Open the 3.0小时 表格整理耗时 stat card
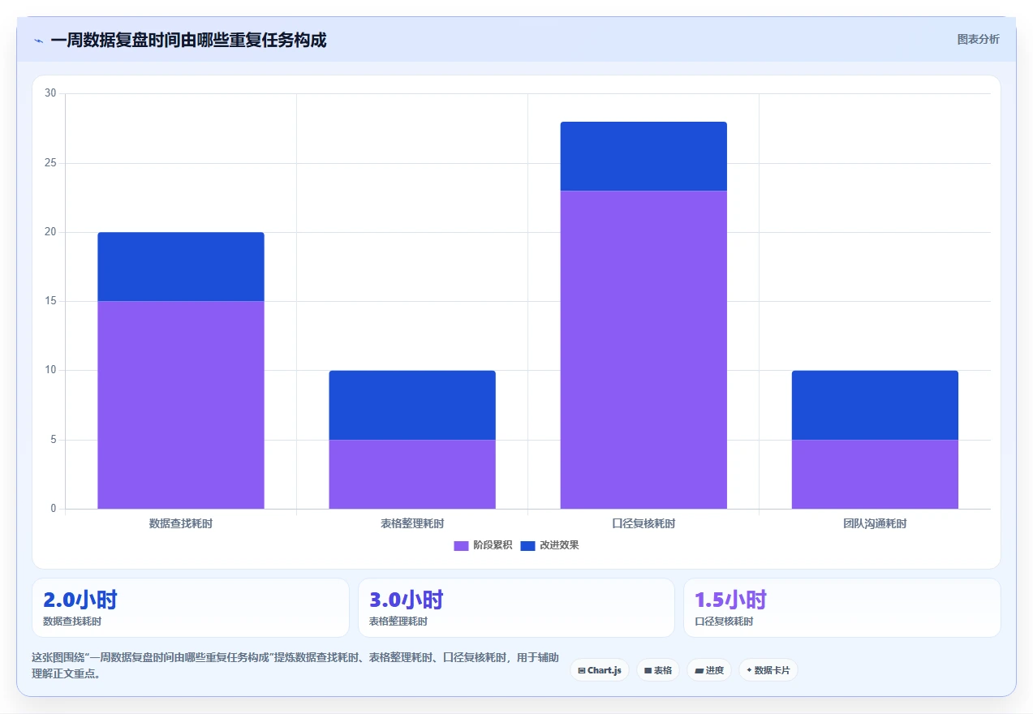The image size is (1033, 714). [516, 608]
